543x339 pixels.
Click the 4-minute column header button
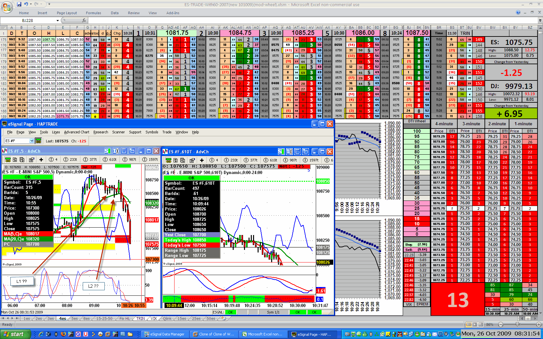coord(444,124)
